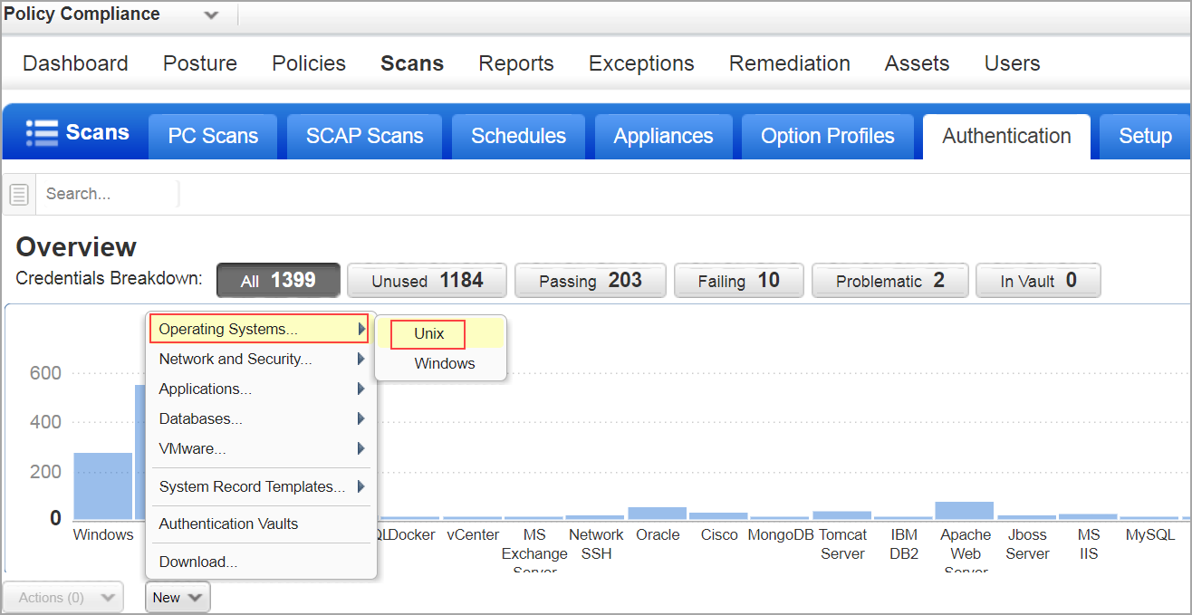Open the Users section

tap(1012, 63)
